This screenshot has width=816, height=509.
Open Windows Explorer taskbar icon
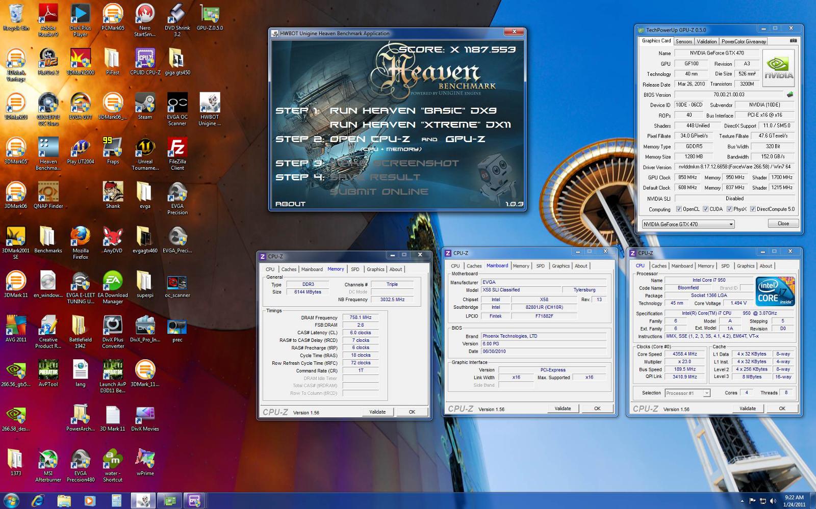click(64, 500)
